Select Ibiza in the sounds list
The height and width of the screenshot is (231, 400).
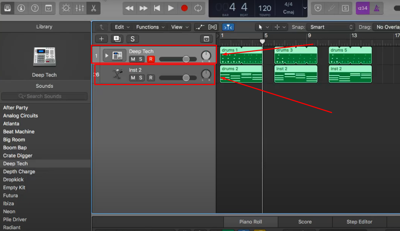click(x=9, y=203)
